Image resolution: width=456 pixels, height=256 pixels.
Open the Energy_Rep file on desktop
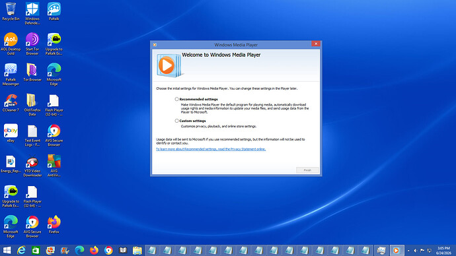[11, 164]
